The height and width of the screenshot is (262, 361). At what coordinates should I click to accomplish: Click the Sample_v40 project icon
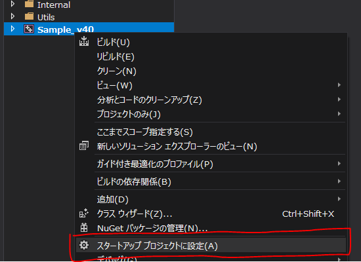click(x=29, y=29)
